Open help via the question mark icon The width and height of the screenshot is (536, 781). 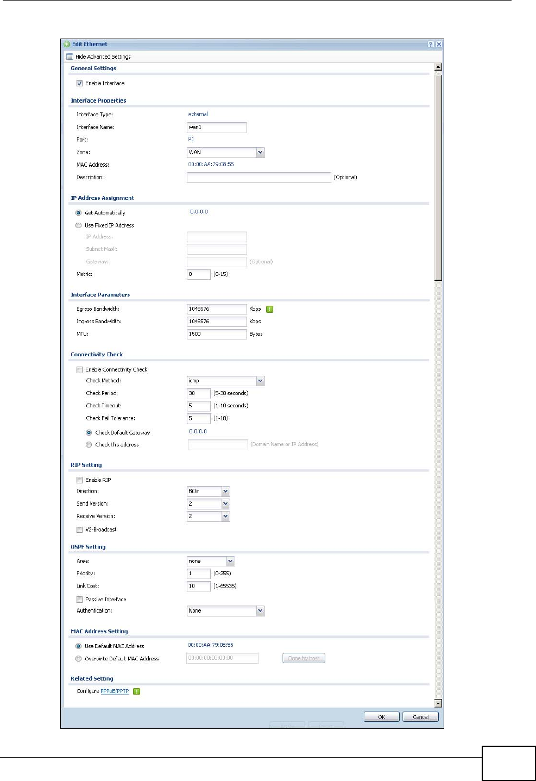[x=431, y=45]
